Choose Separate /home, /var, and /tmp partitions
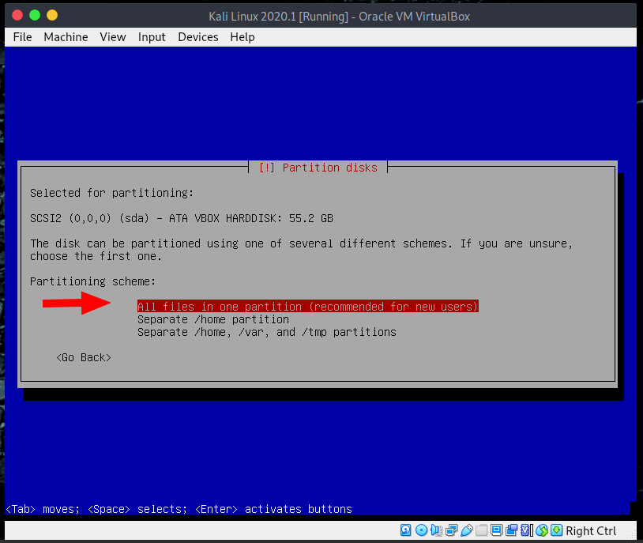The image size is (643, 543). (267, 332)
